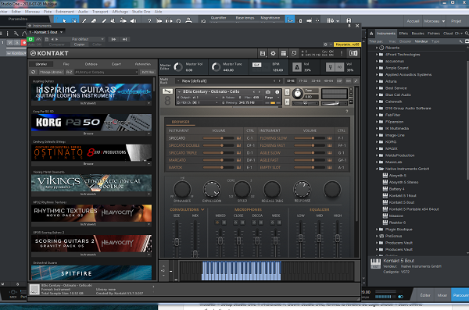Click the question mark help icon in toolbar
The image size is (469, 310).
(149, 20)
